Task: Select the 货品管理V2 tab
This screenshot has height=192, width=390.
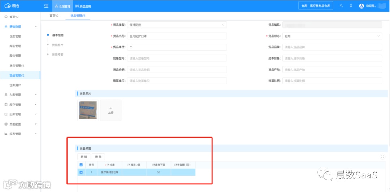Action: (x=78, y=16)
